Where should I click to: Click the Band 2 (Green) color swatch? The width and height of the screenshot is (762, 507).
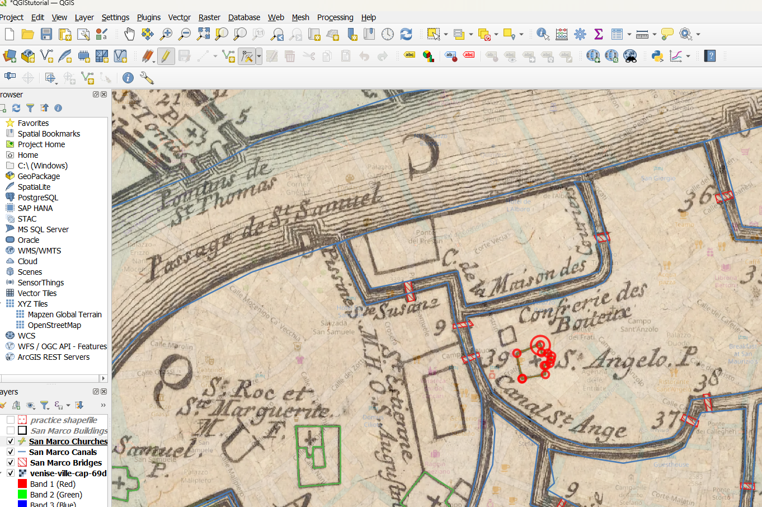[x=22, y=495]
